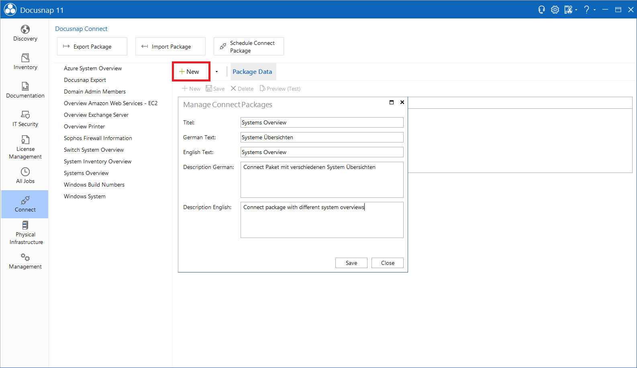This screenshot has width=637, height=368.
Task: Click Close button in dialog
Action: [388, 263]
